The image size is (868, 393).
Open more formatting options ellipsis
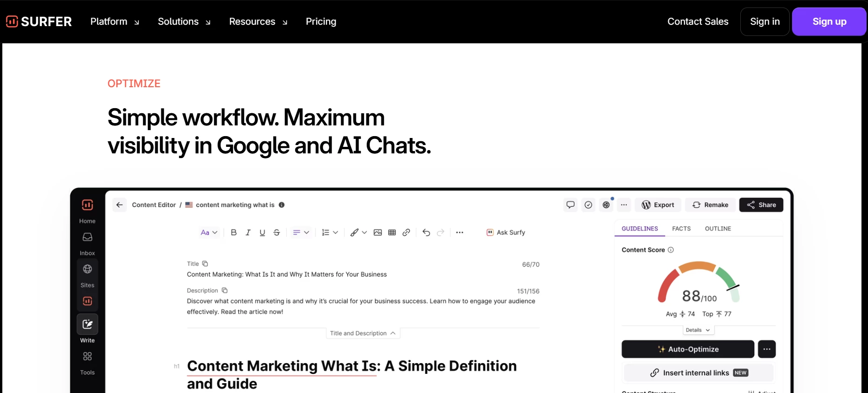point(460,232)
